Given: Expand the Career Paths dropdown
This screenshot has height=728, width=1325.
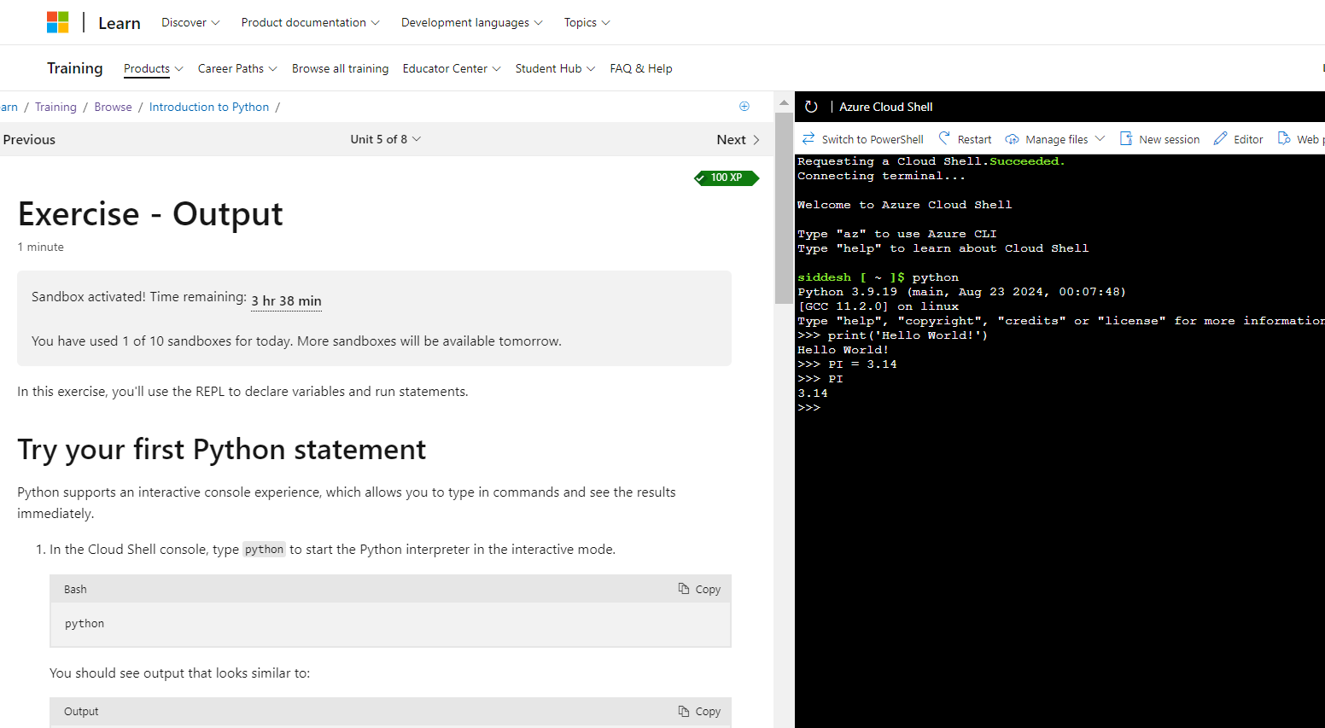Looking at the screenshot, I should [x=237, y=68].
